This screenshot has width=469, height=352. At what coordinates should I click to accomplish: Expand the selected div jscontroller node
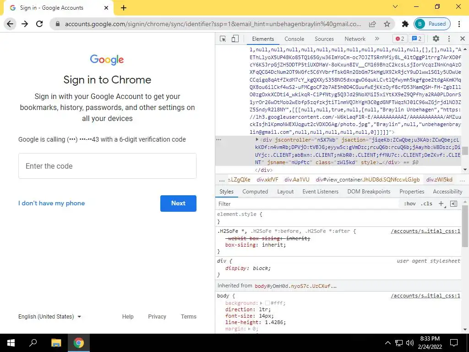[257, 140]
